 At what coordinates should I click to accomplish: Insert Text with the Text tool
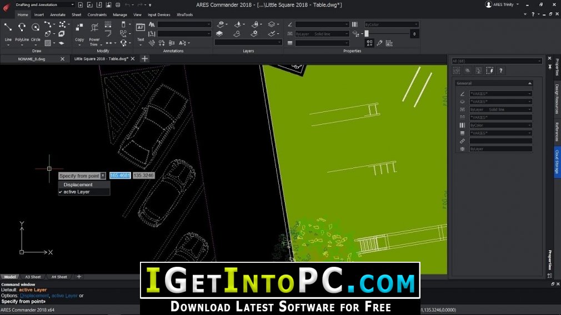pyautogui.click(x=140, y=27)
